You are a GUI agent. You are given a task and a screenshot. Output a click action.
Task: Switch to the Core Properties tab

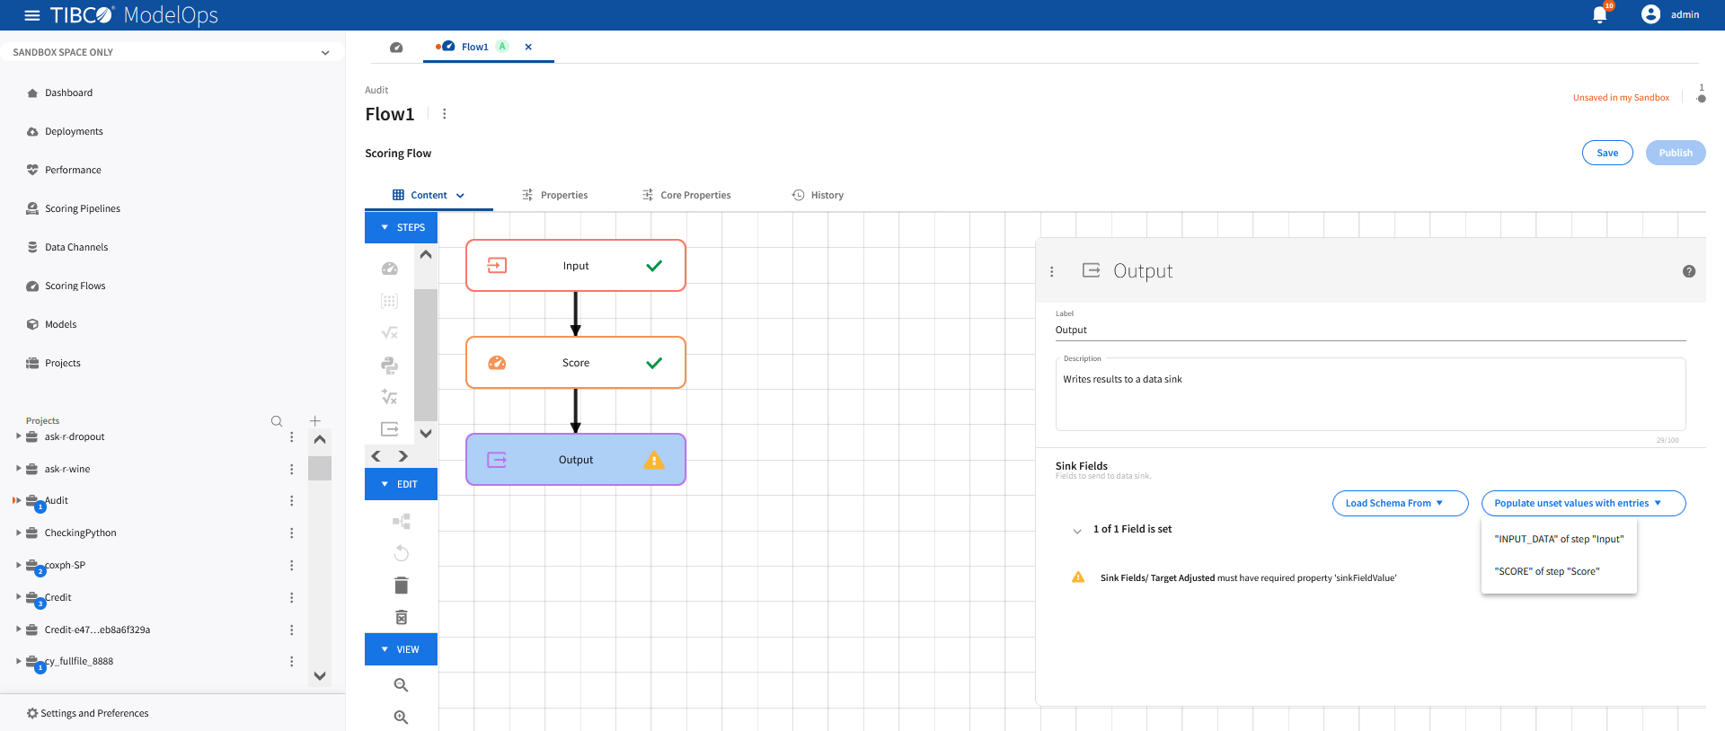686,195
